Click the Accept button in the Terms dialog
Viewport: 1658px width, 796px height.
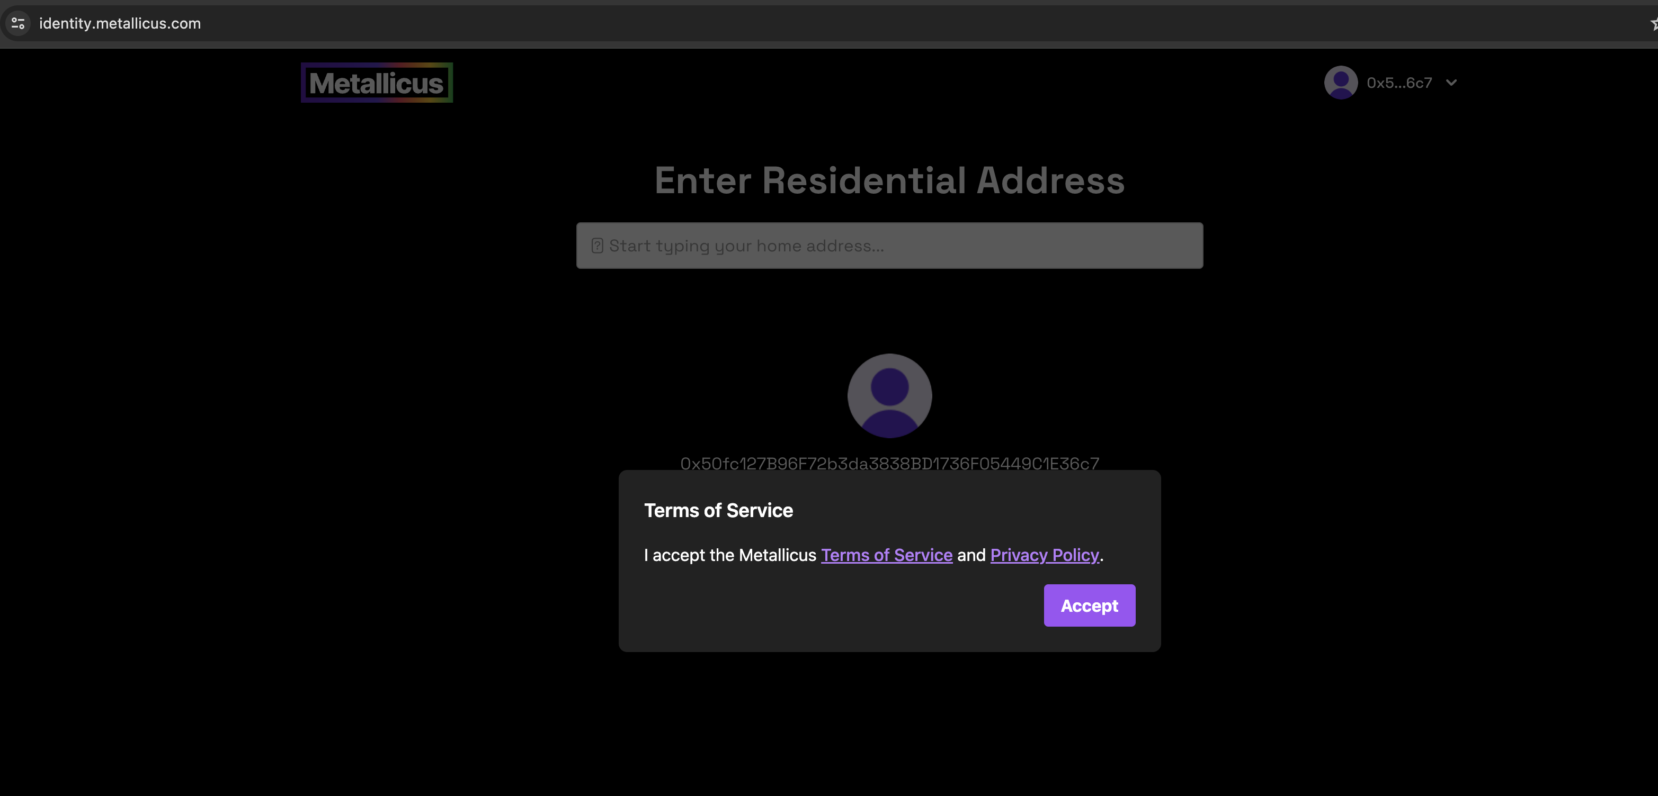1089,605
